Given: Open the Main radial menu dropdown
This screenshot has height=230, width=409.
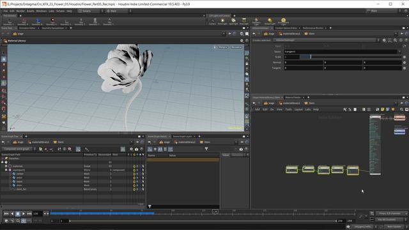Looking at the screenshot, I should (x=116, y=11).
